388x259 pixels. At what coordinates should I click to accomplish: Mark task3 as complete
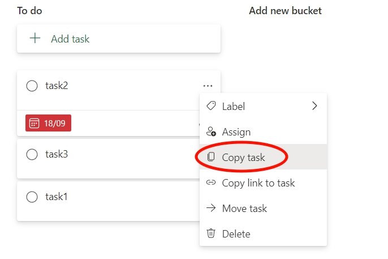tap(32, 154)
